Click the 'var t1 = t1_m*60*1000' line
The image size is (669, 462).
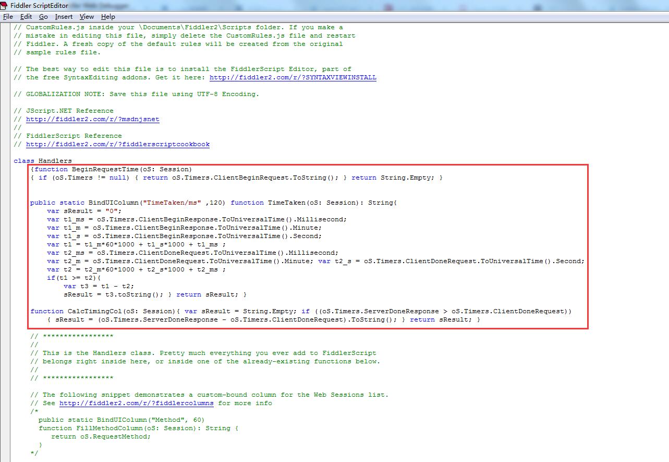(x=137, y=244)
